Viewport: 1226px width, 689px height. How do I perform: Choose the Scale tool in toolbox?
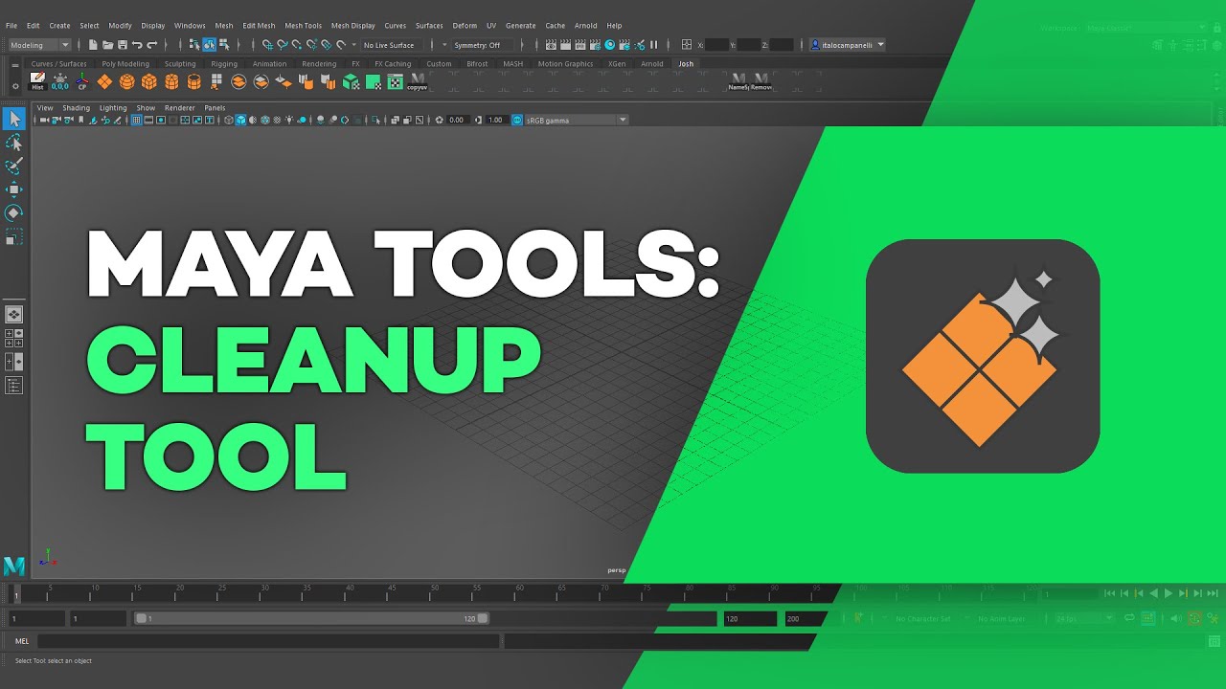14,236
